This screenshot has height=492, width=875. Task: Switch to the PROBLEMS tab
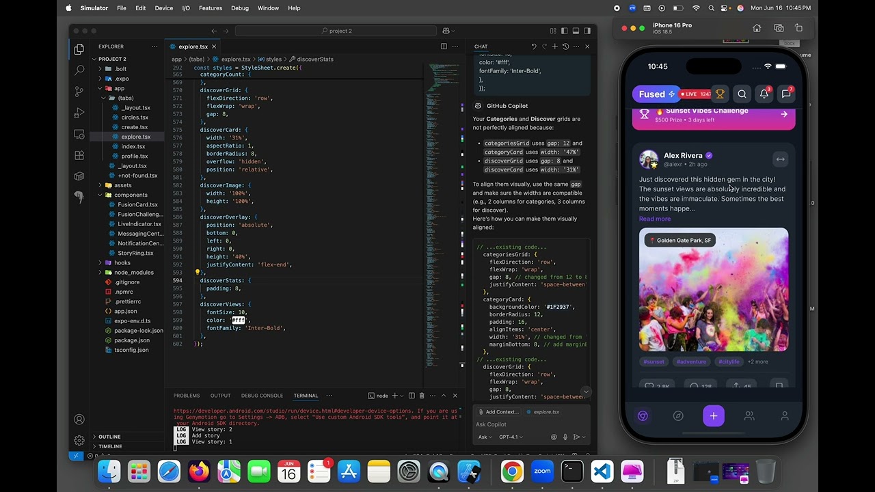click(187, 396)
